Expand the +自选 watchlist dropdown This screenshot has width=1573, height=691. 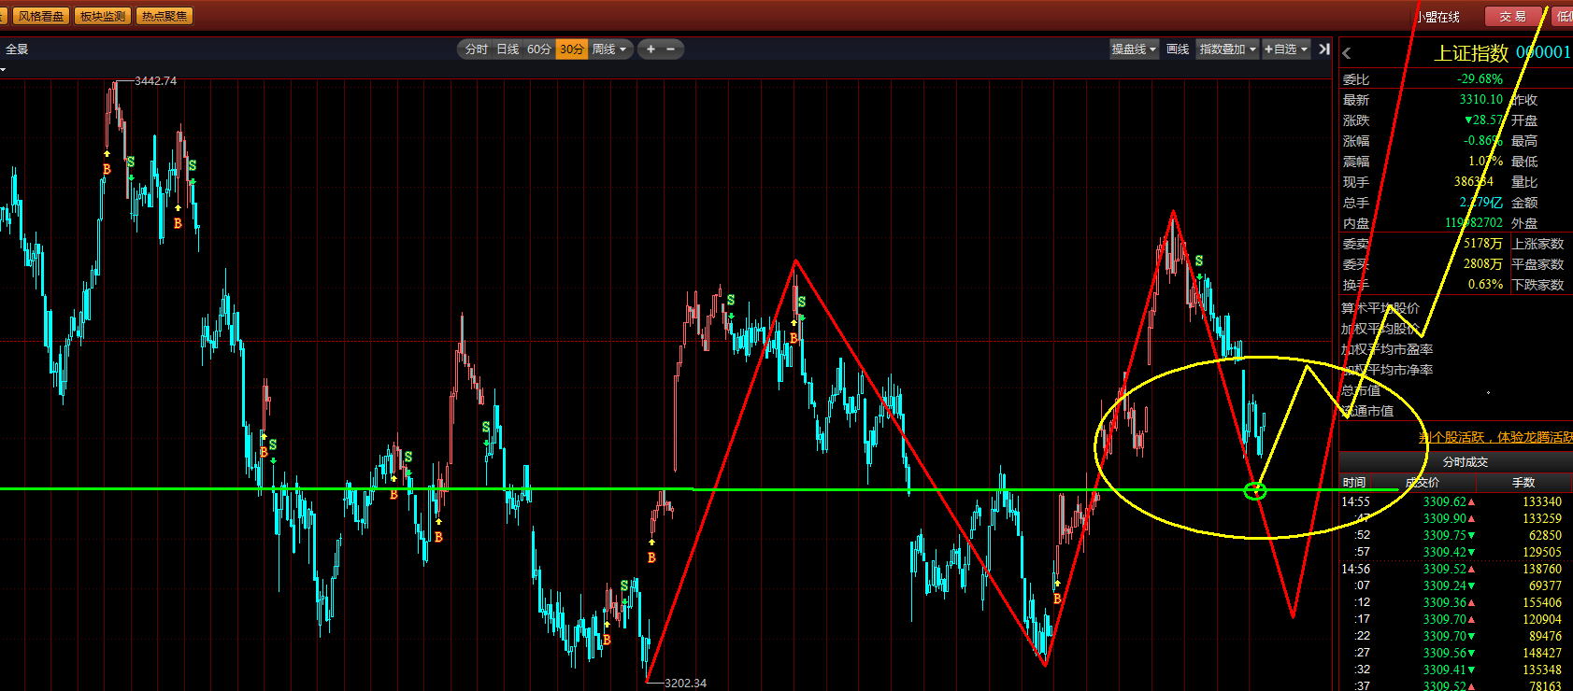tap(1286, 49)
